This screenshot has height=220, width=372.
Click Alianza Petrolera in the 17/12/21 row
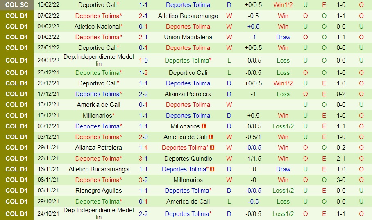pyautogui.click(x=188, y=94)
